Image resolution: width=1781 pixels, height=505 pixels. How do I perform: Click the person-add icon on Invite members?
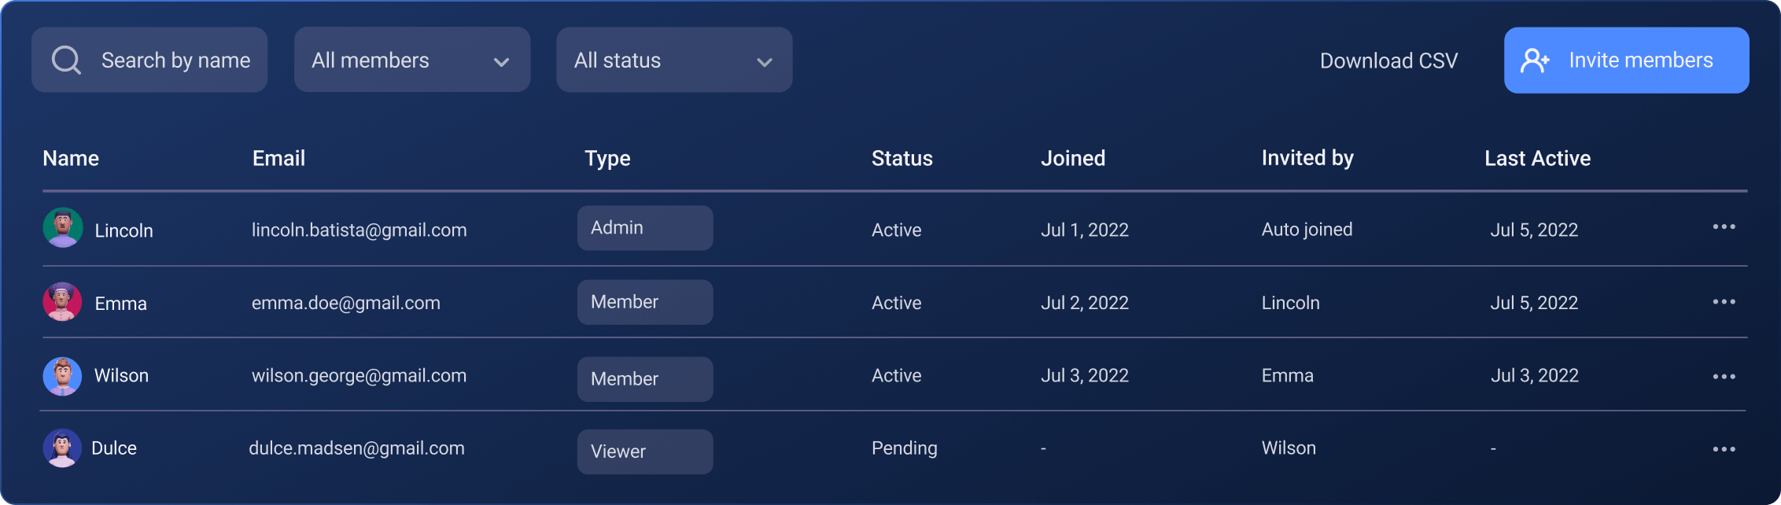coord(1533,60)
